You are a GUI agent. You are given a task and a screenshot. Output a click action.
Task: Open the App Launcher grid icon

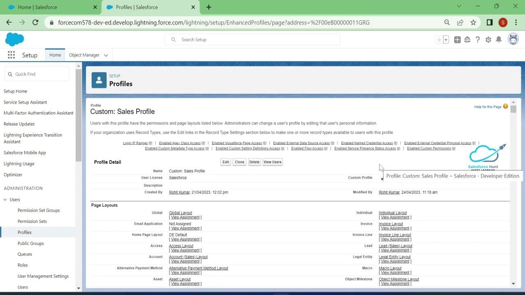[11, 55]
